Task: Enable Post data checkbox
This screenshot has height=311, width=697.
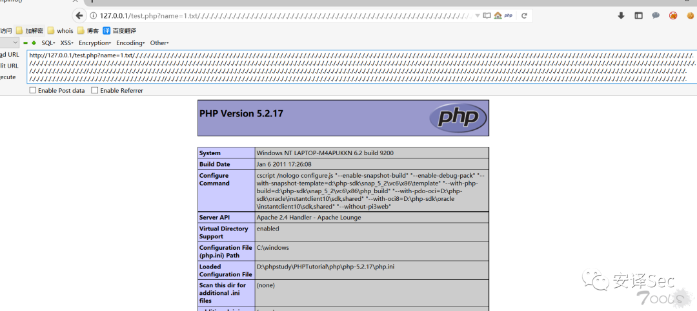Action: [x=32, y=91]
